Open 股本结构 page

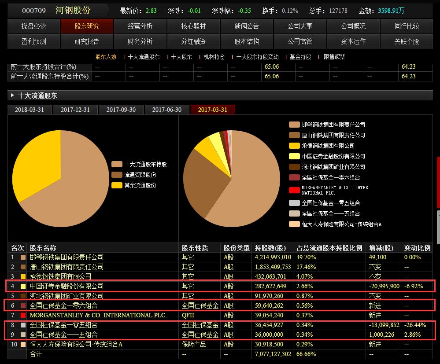[247, 42]
